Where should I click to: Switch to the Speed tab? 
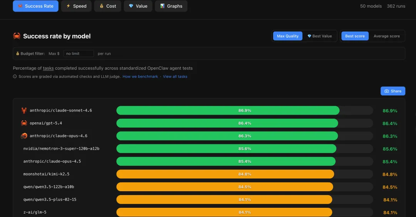(76, 6)
